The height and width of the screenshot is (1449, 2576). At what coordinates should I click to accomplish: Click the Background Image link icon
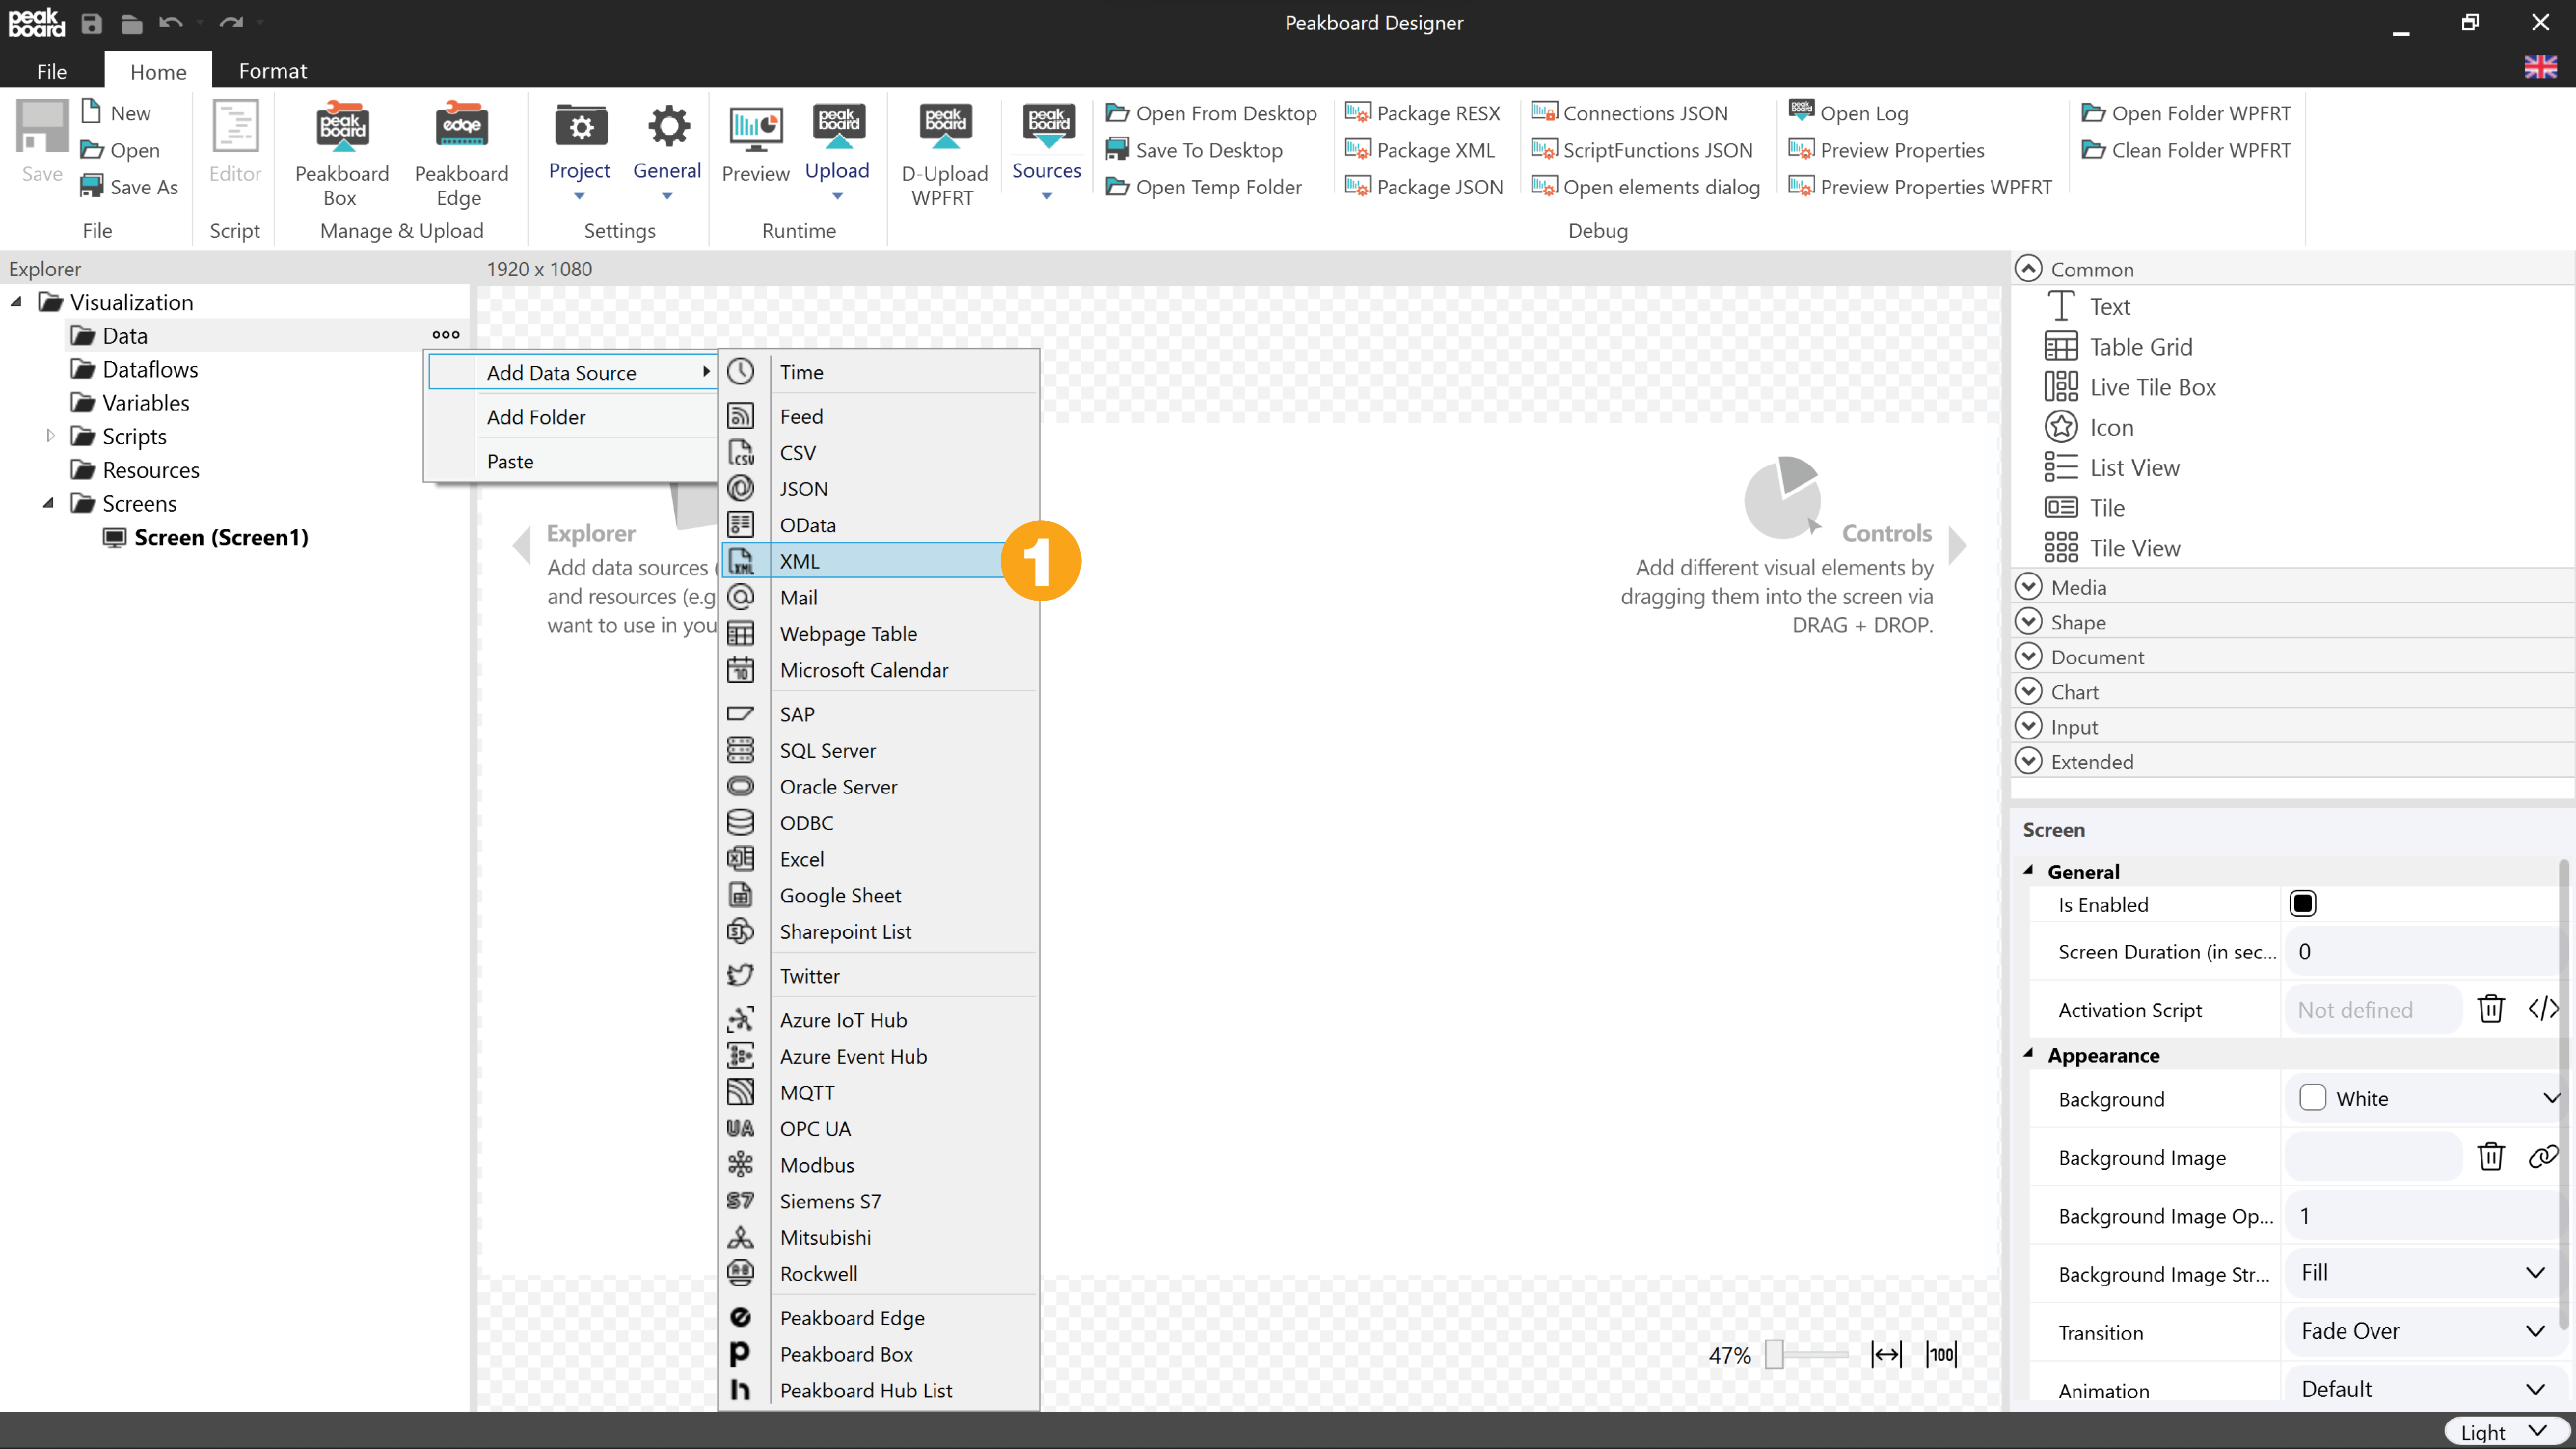pos(2543,1157)
